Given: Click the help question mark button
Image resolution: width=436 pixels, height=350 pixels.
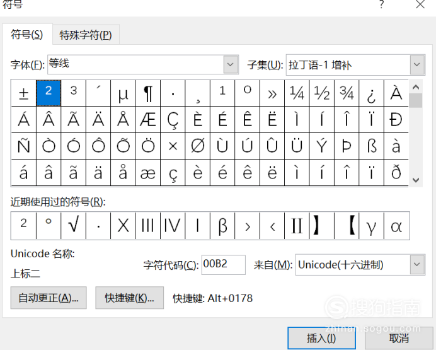Looking at the screenshot, I should tap(382, 4).
